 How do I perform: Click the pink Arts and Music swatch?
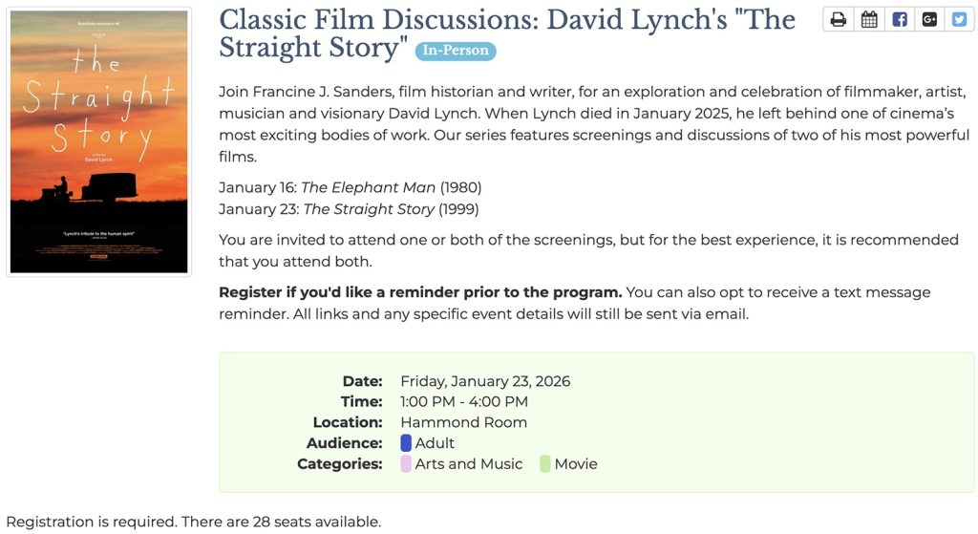click(406, 464)
